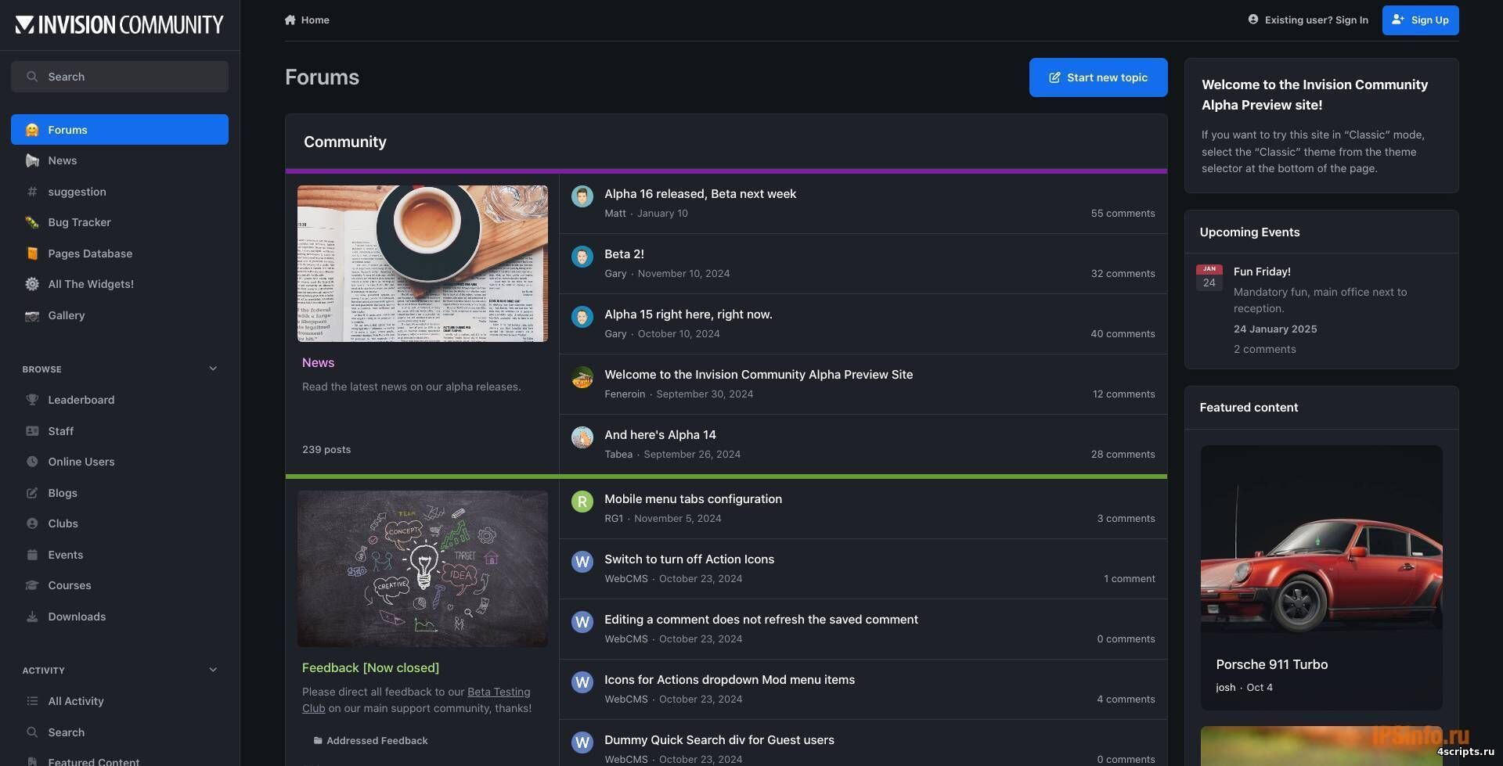Open the Beta Testing Club link
Screen dimensions: 1503x766
(498, 692)
